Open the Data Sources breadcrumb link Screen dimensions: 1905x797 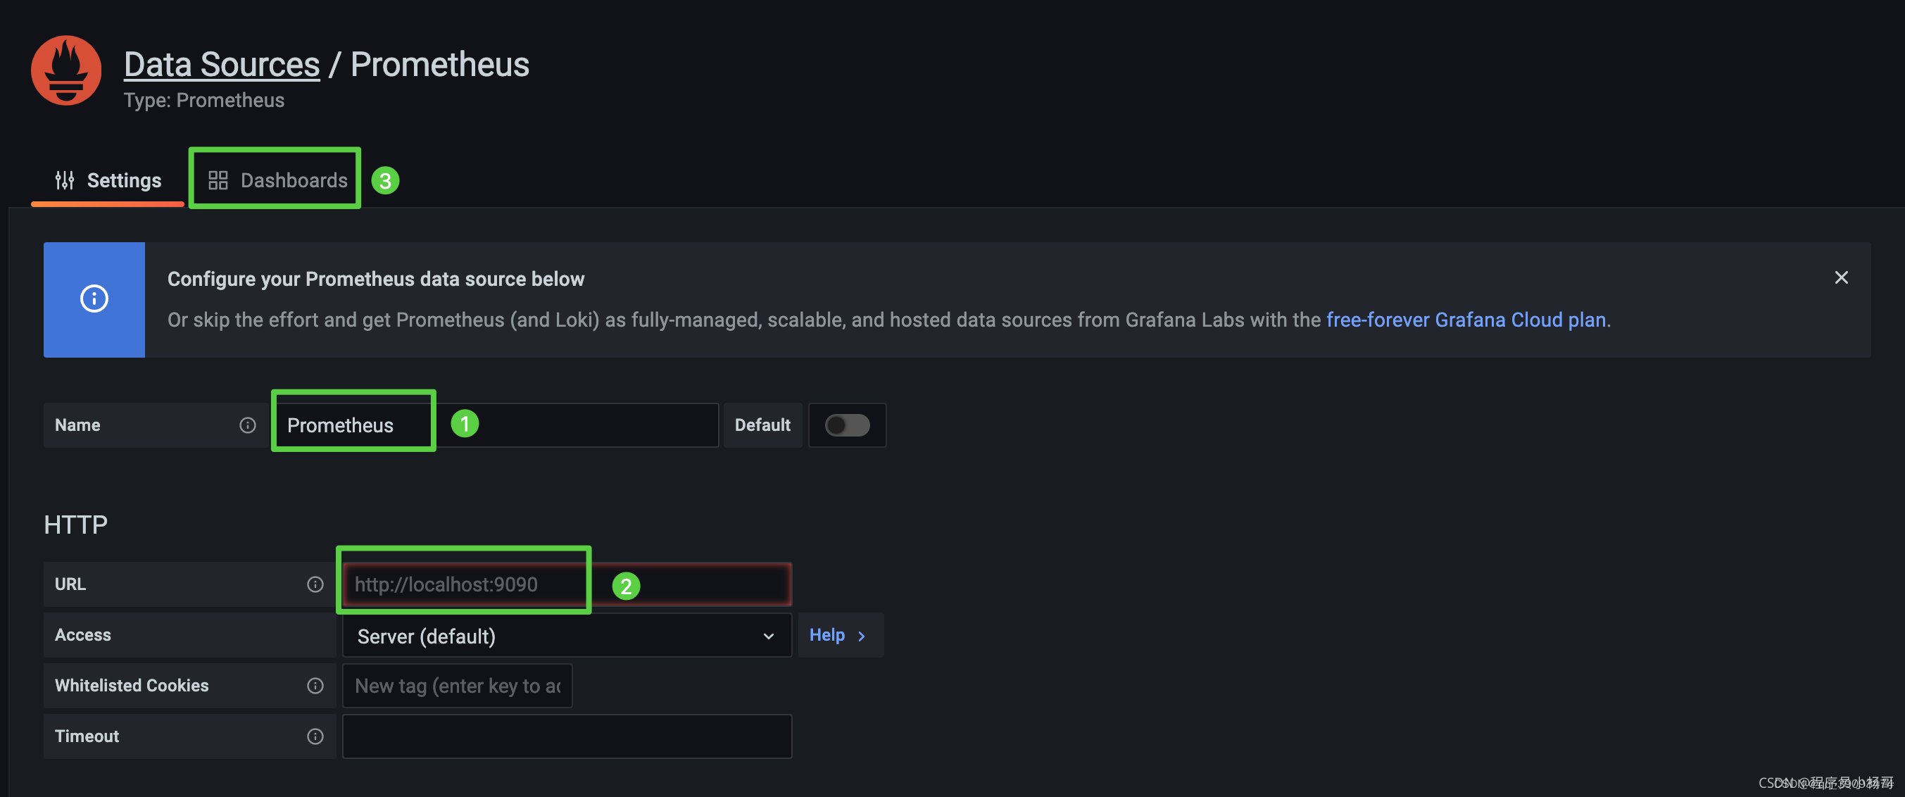(221, 64)
